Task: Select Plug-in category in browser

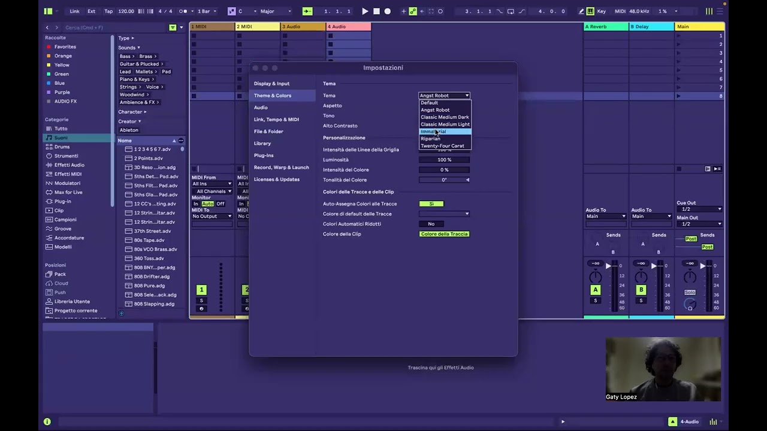Action: click(78, 201)
